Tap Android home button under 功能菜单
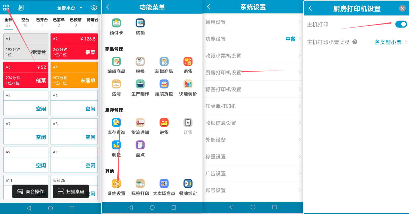409x214 pixels. (x=152, y=208)
